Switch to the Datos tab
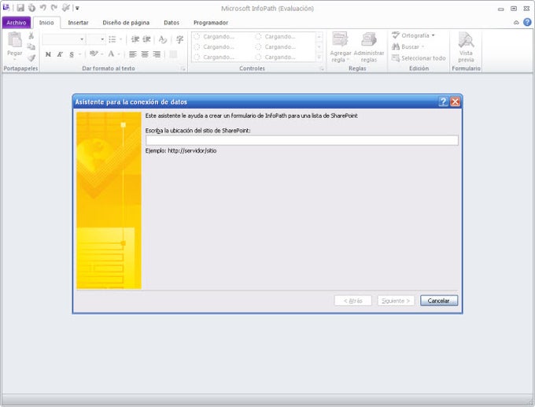Image resolution: width=535 pixels, height=407 pixels. pyautogui.click(x=172, y=23)
